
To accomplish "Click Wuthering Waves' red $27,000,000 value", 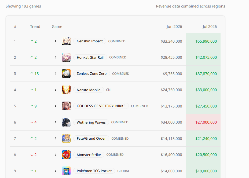I will tap(206, 122).
